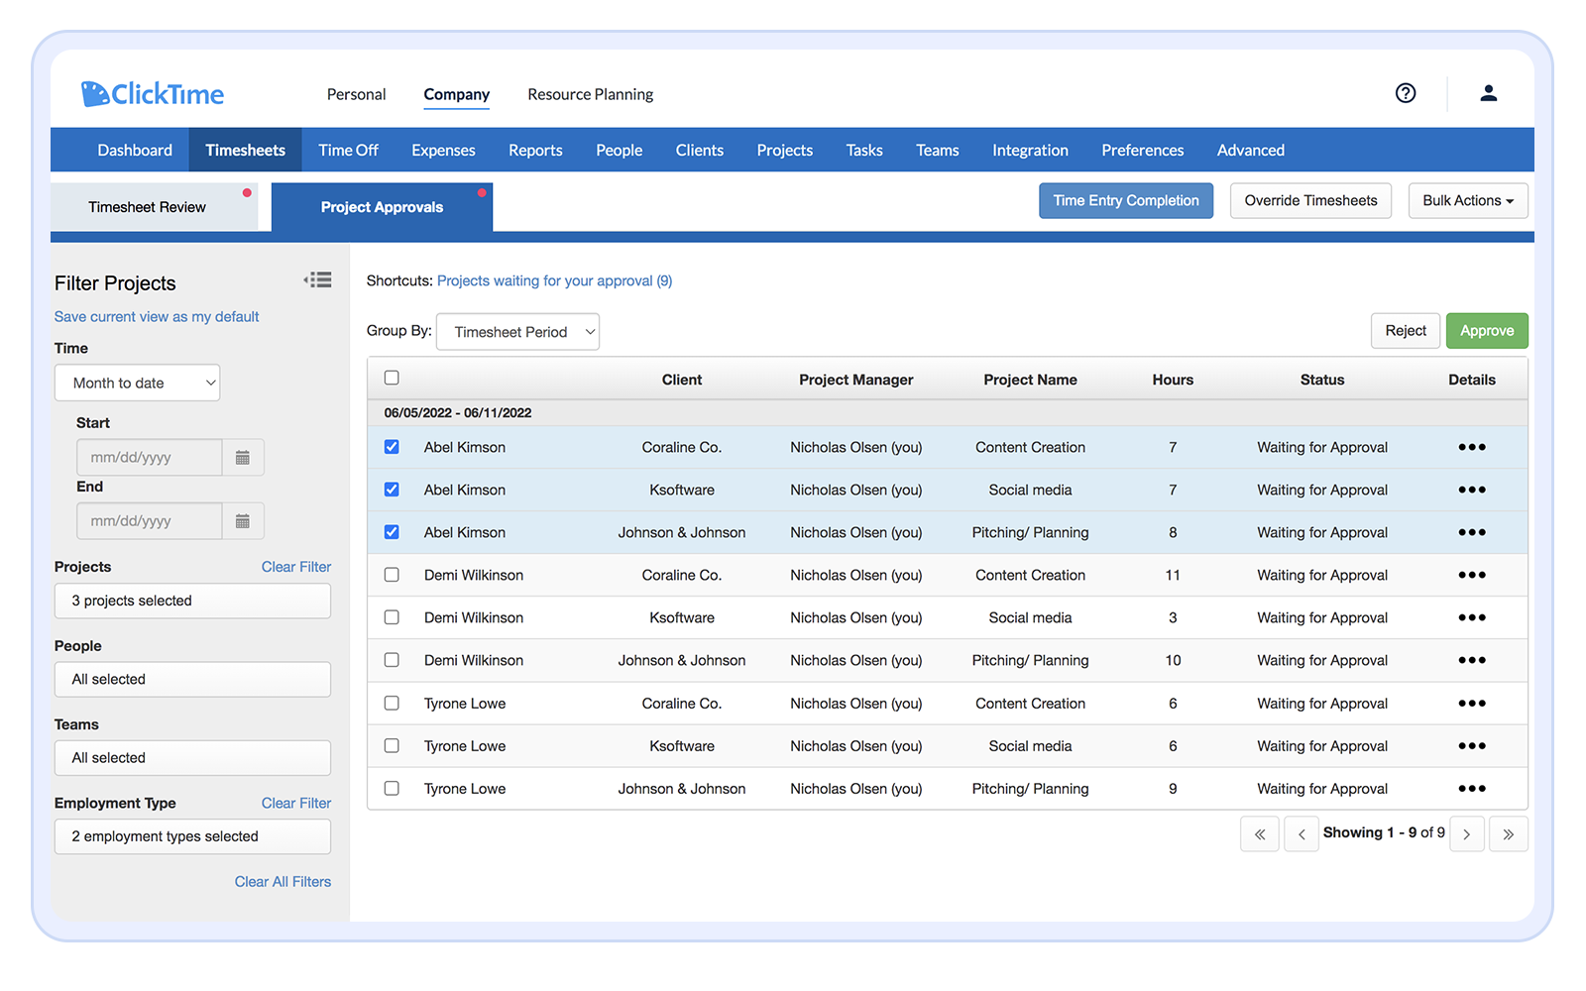Screen dimensions: 1586x991
Task: Open the Bulk Actions dropdown
Action: coord(1467,201)
